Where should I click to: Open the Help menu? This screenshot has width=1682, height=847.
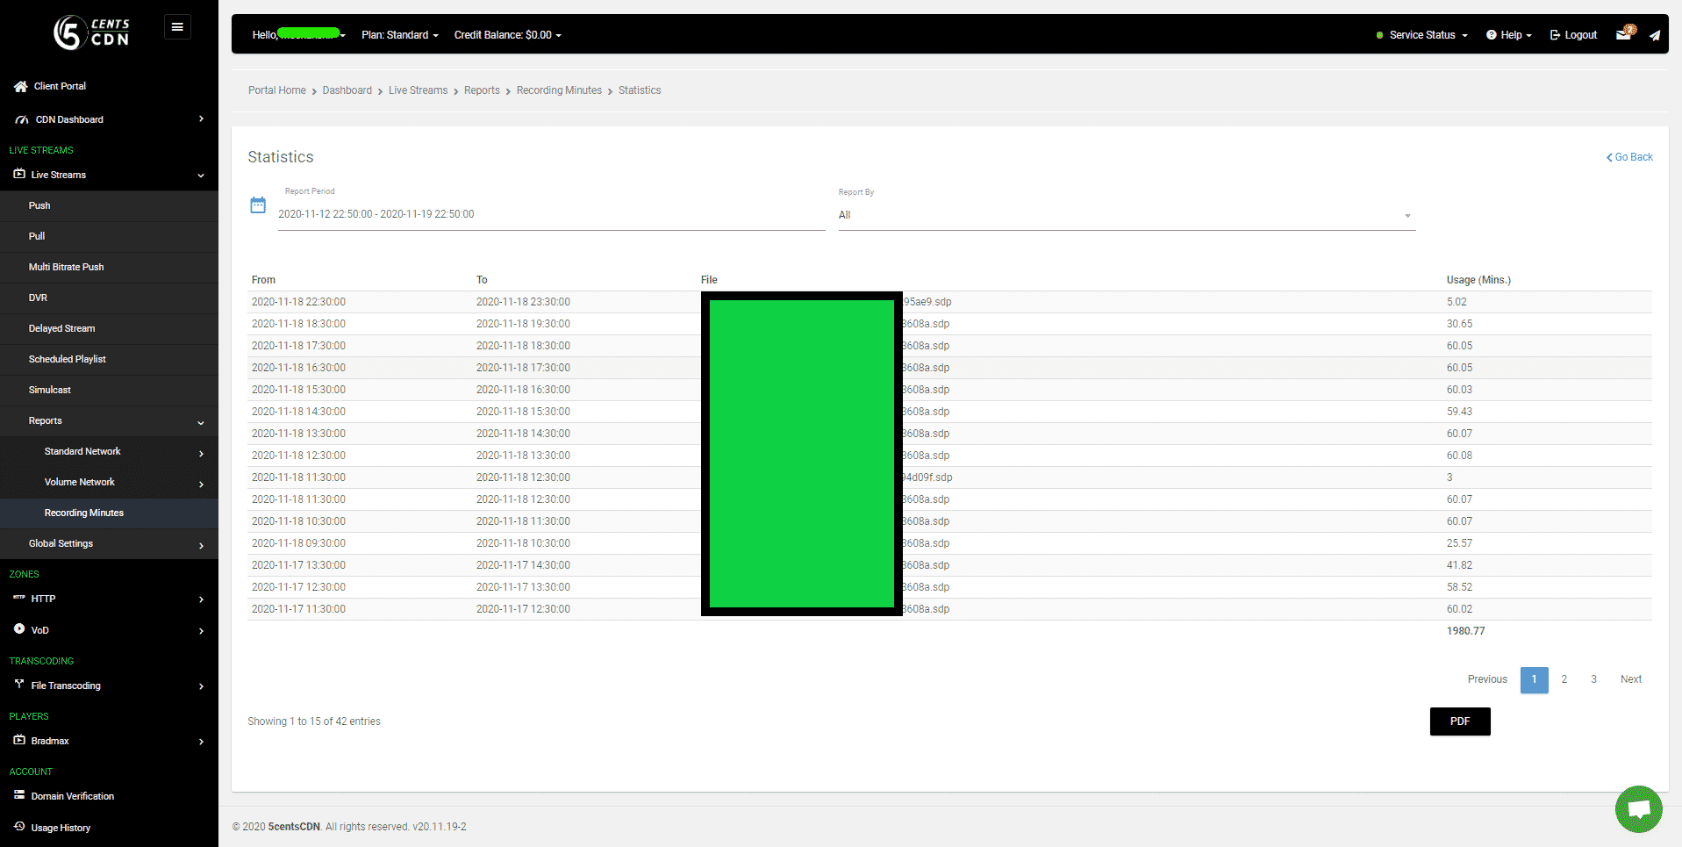coord(1508,34)
